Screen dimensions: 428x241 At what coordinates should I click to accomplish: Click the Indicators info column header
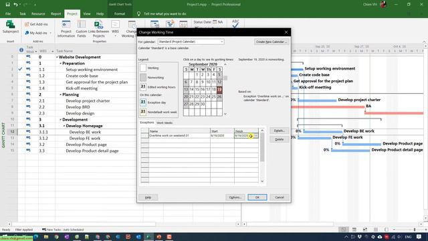click(21, 50)
